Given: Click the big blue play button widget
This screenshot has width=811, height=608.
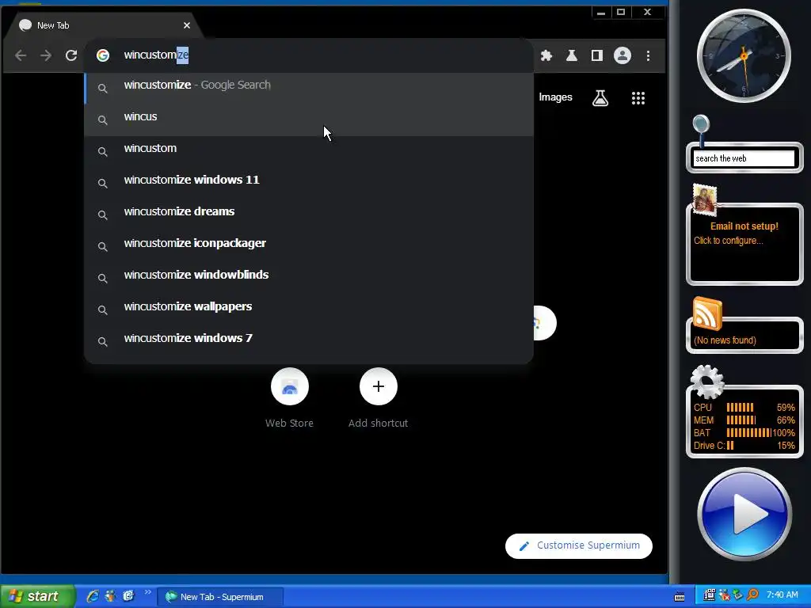Looking at the screenshot, I should 744,515.
